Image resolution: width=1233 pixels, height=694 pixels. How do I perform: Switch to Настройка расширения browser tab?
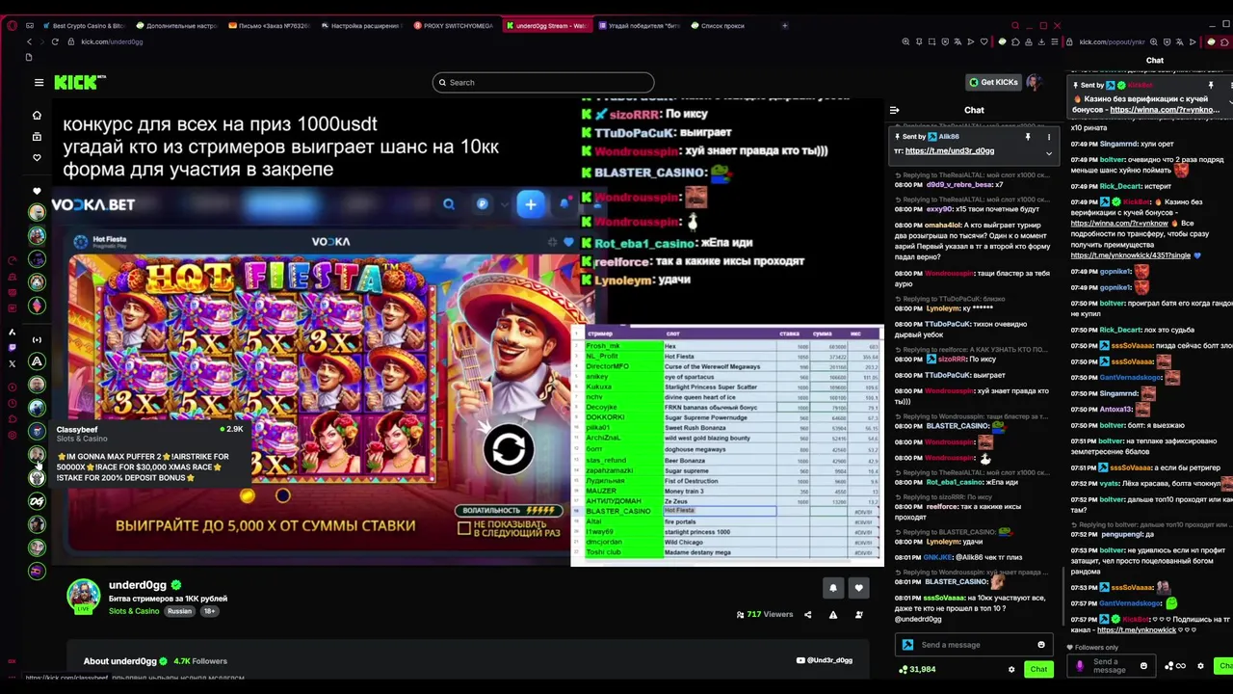tap(361, 26)
